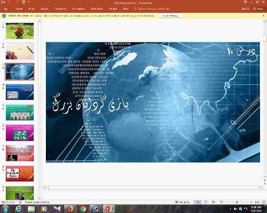Click Fit slide to window icon

point(264,202)
